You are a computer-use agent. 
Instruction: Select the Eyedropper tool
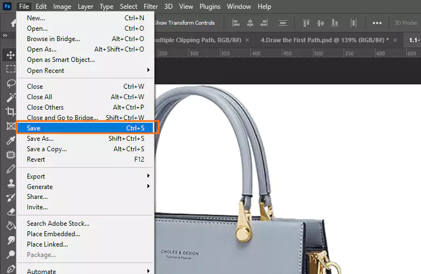click(x=10, y=141)
